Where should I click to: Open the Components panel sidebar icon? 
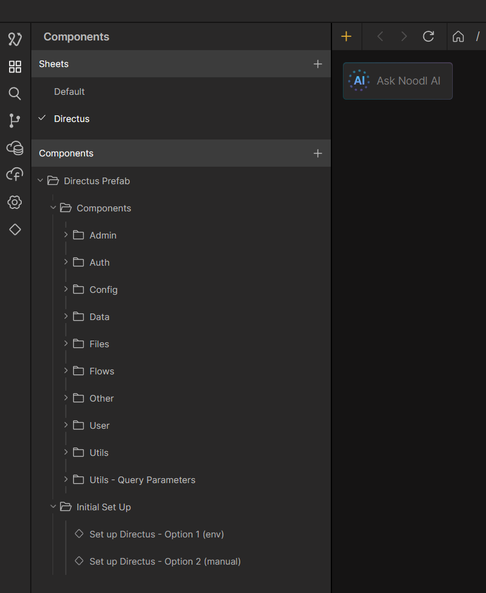[15, 66]
